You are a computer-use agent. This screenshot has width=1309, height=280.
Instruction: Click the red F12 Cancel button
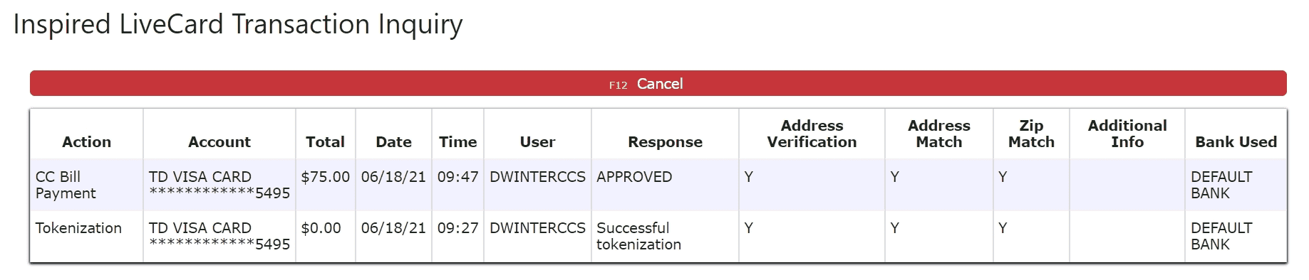tap(658, 83)
